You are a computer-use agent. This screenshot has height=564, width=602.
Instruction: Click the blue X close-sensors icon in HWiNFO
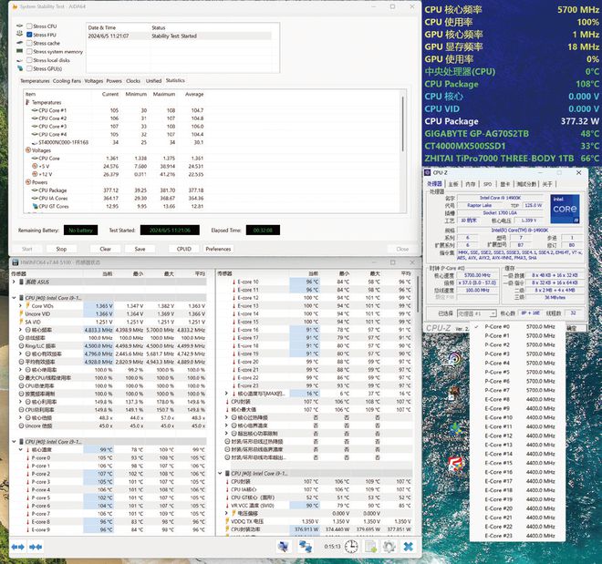tap(408, 547)
